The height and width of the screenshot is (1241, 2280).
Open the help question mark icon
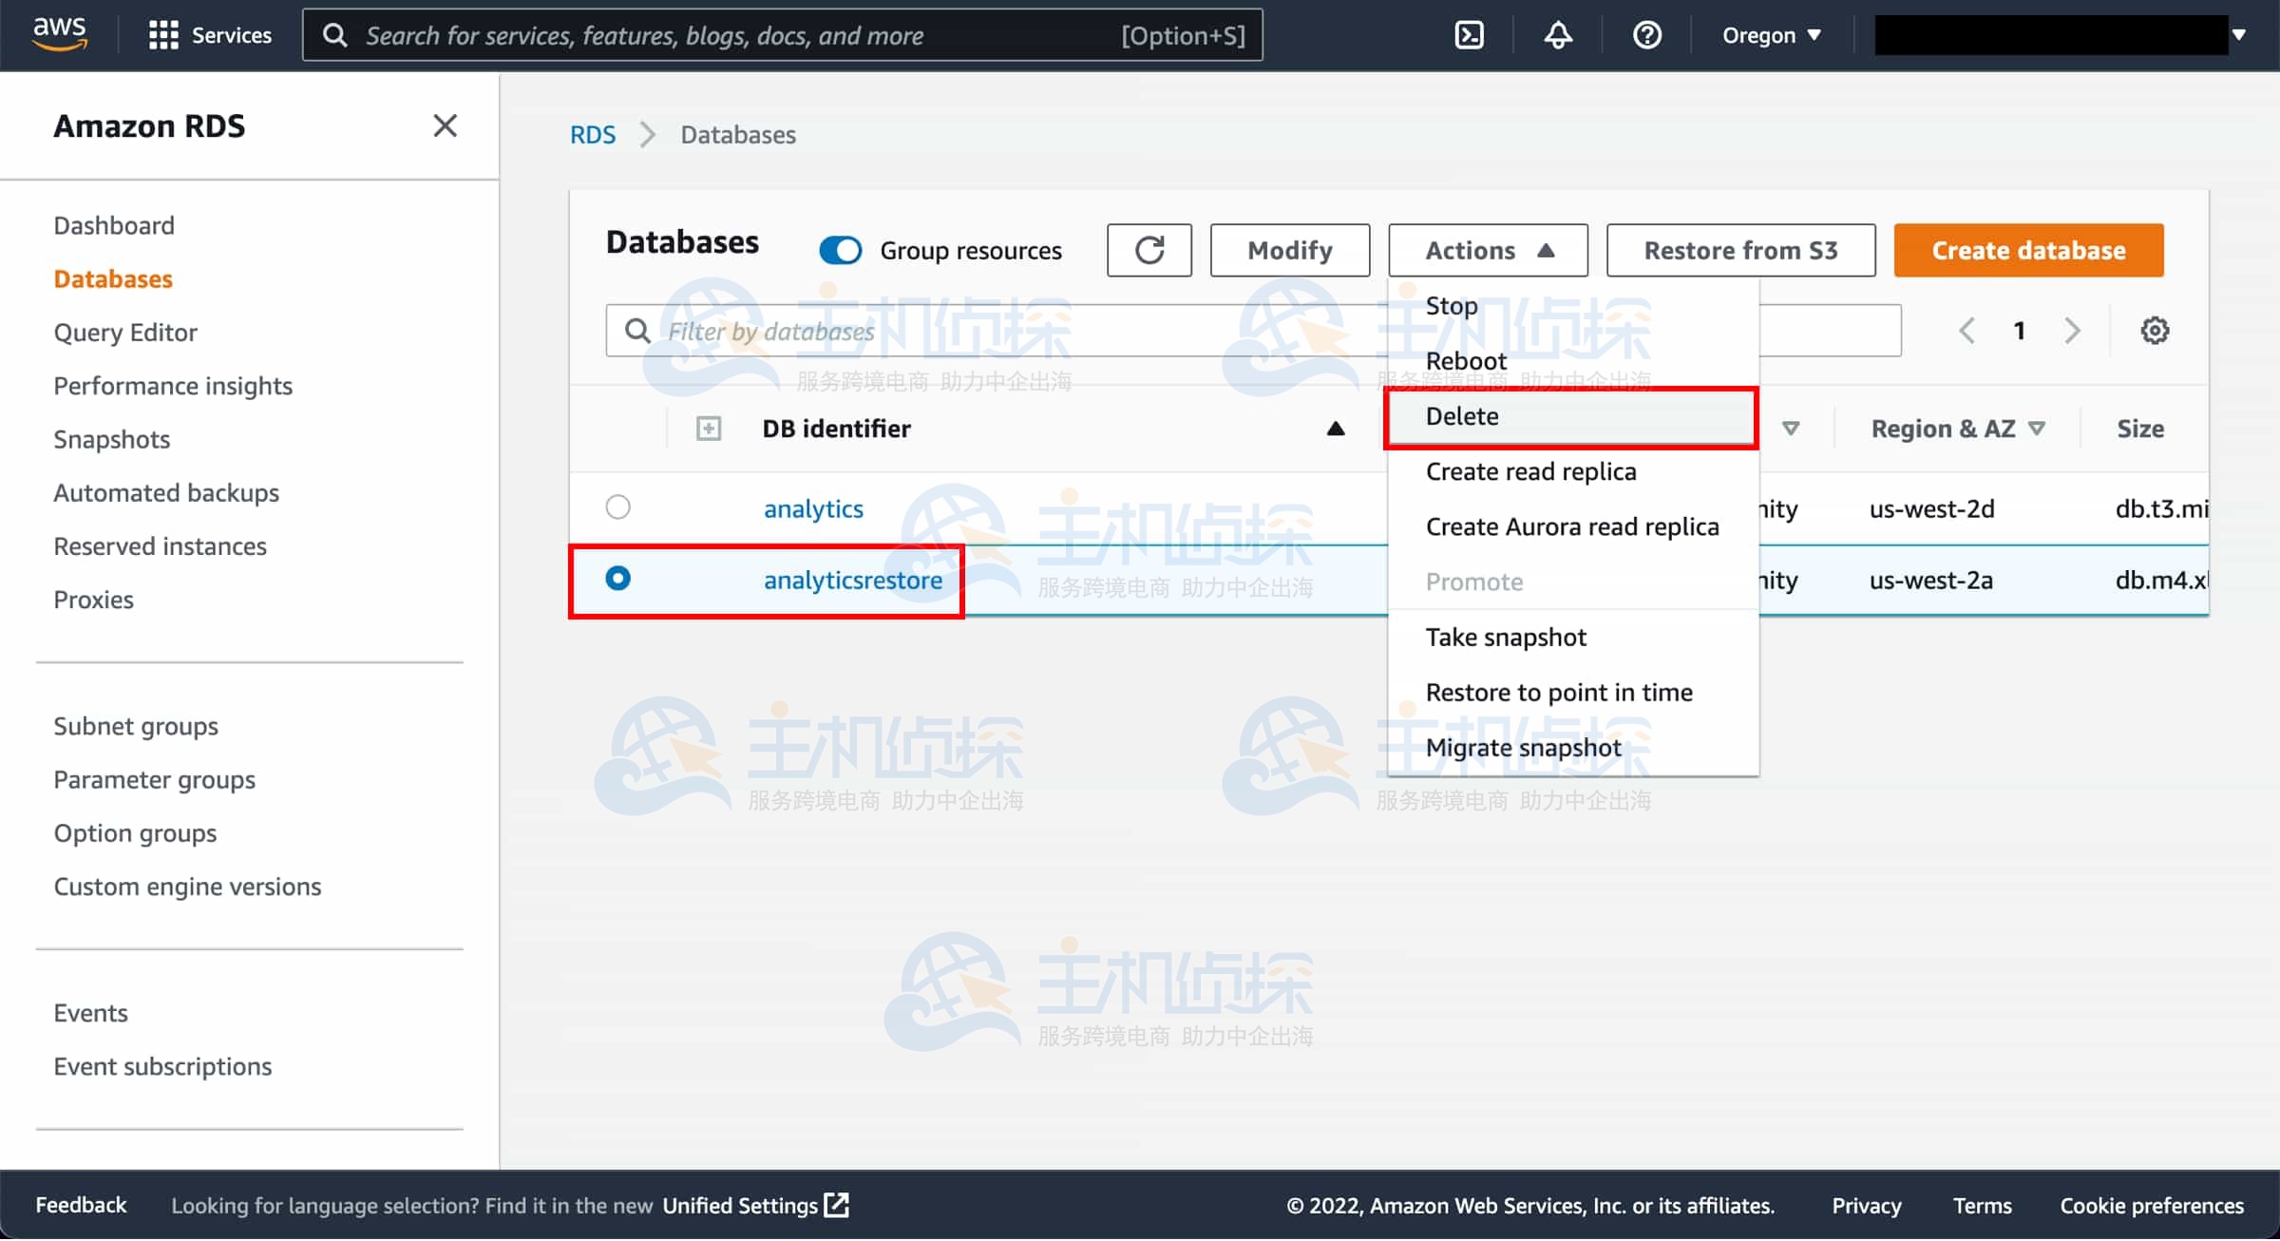pos(1646,35)
